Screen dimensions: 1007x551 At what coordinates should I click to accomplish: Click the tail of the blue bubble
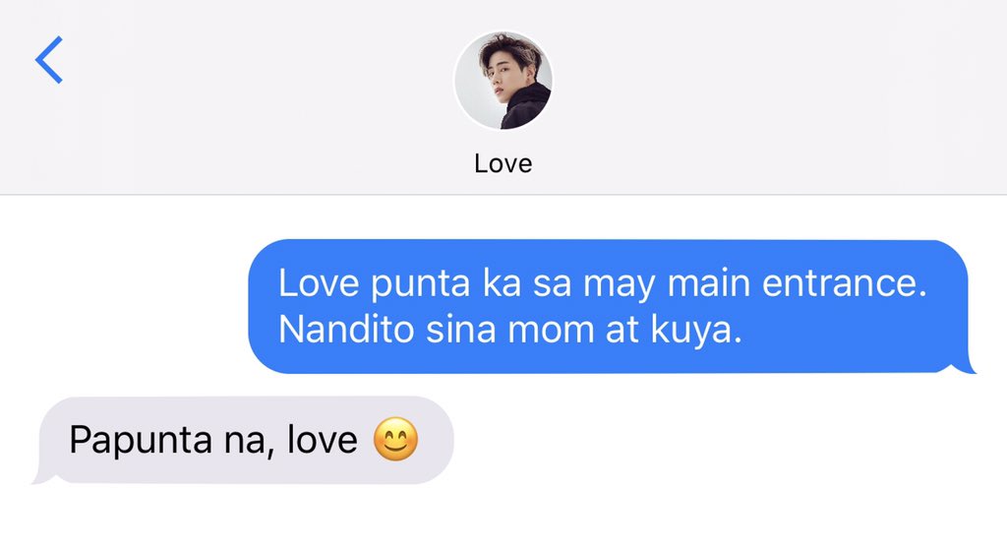pyautogui.click(x=965, y=367)
